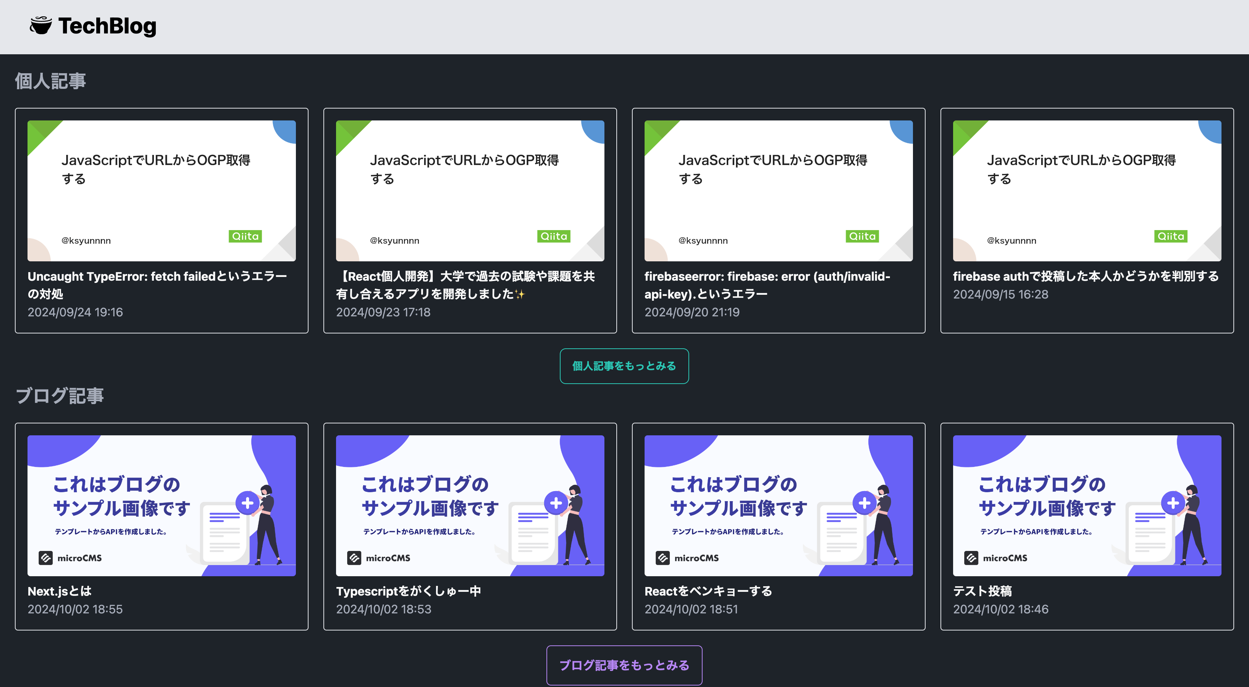1249x687 pixels.
Task: Click the TechBlog bowl logo icon
Action: [41, 25]
